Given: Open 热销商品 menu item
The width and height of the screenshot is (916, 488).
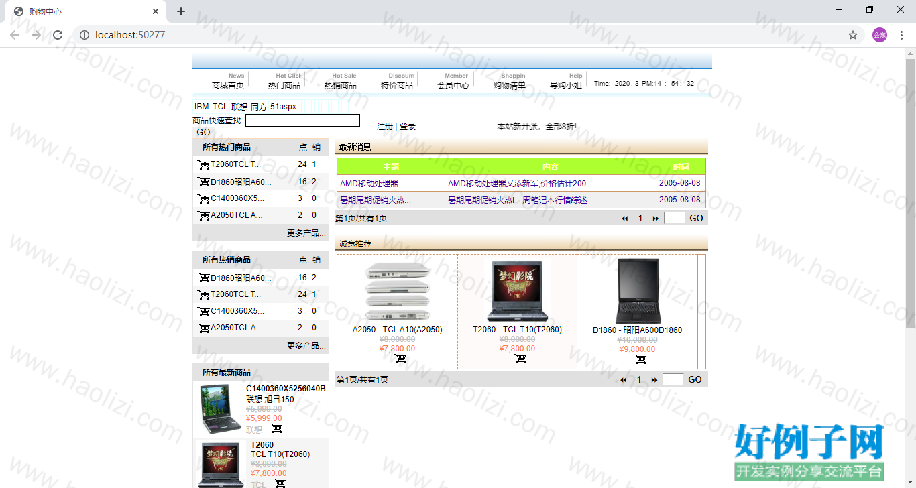Looking at the screenshot, I should pyautogui.click(x=341, y=85).
